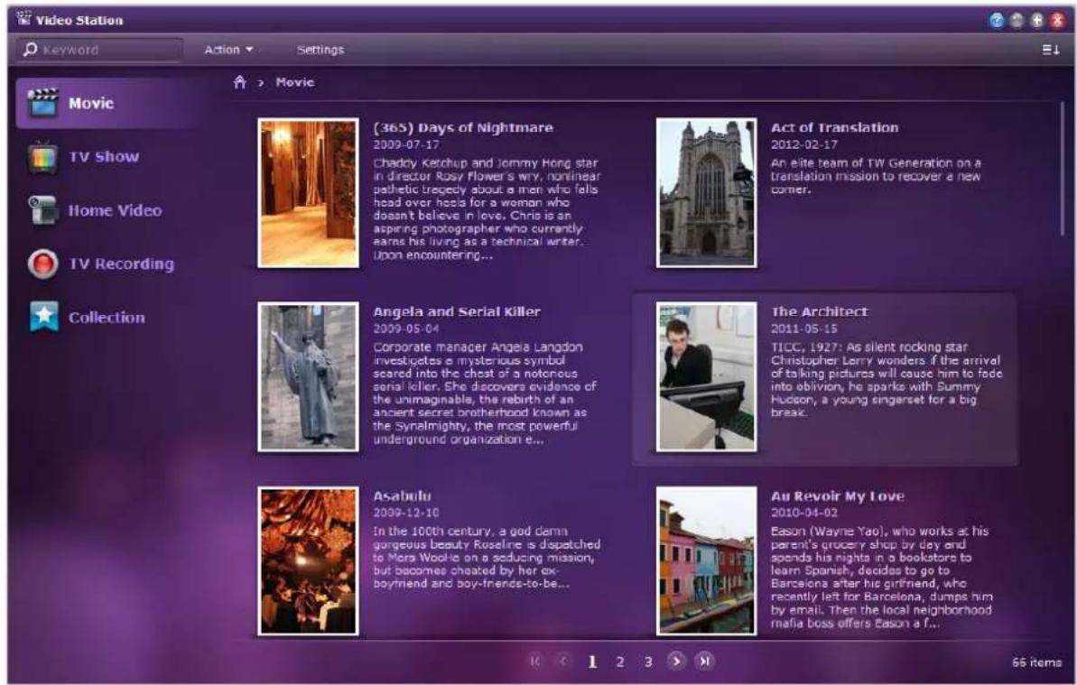
Task: Open the Settings menu
Action: [x=320, y=50]
